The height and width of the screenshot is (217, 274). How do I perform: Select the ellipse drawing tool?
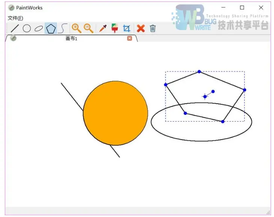39,28
